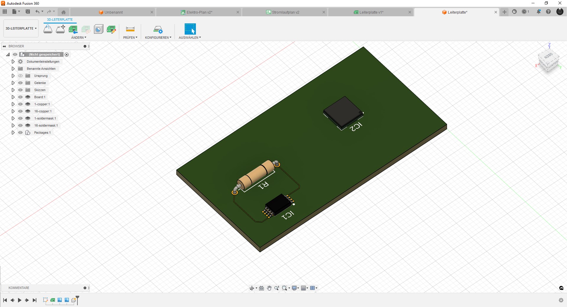Toggle visibility of 1-soldermask:1
Image resolution: width=567 pixels, height=307 pixels.
coord(20,118)
